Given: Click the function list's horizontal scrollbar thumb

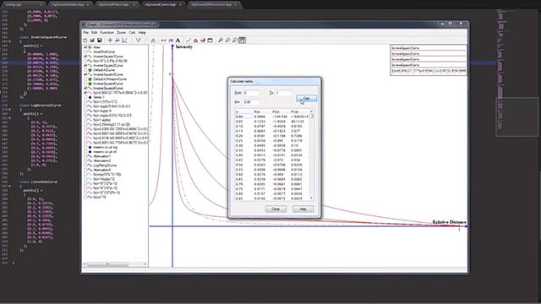Looking at the screenshot, I should coord(107,264).
